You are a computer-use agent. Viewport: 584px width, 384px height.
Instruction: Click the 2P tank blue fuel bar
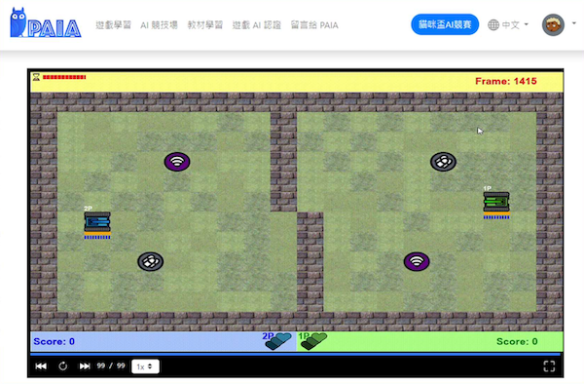[97, 238]
